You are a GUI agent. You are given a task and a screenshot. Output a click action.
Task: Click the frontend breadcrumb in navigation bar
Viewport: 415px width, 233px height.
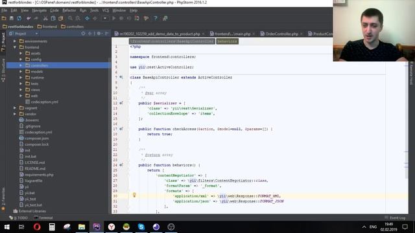tap(47, 27)
